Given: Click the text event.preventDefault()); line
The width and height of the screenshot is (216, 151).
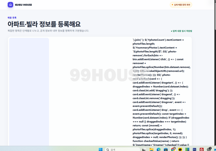Looking at the screenshot, I should coord(147,106).
